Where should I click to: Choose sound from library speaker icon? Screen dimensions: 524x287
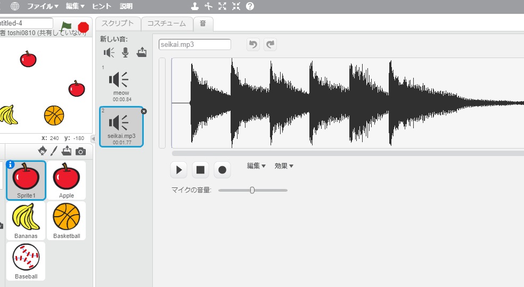(x=109, y=53)
